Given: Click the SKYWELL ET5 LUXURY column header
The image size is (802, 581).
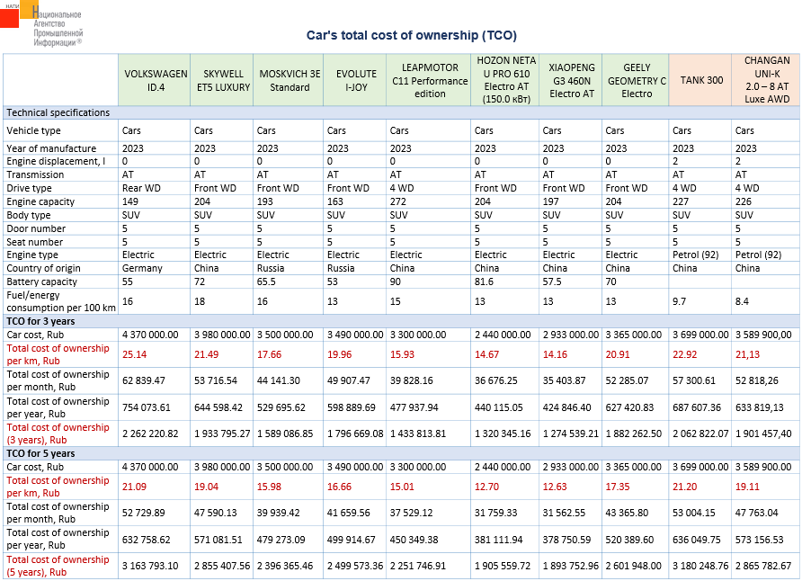Looking at the screenshot, I should tap(222, 80).
